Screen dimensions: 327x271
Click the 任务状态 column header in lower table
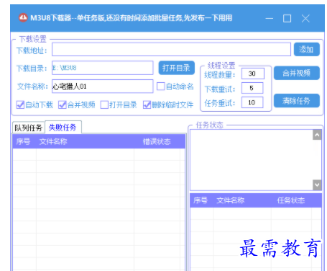click(x=291, y=200)
